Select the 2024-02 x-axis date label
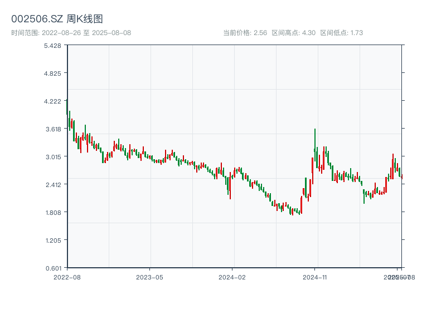This screenshot has width=446, height=334. (232, 277)
